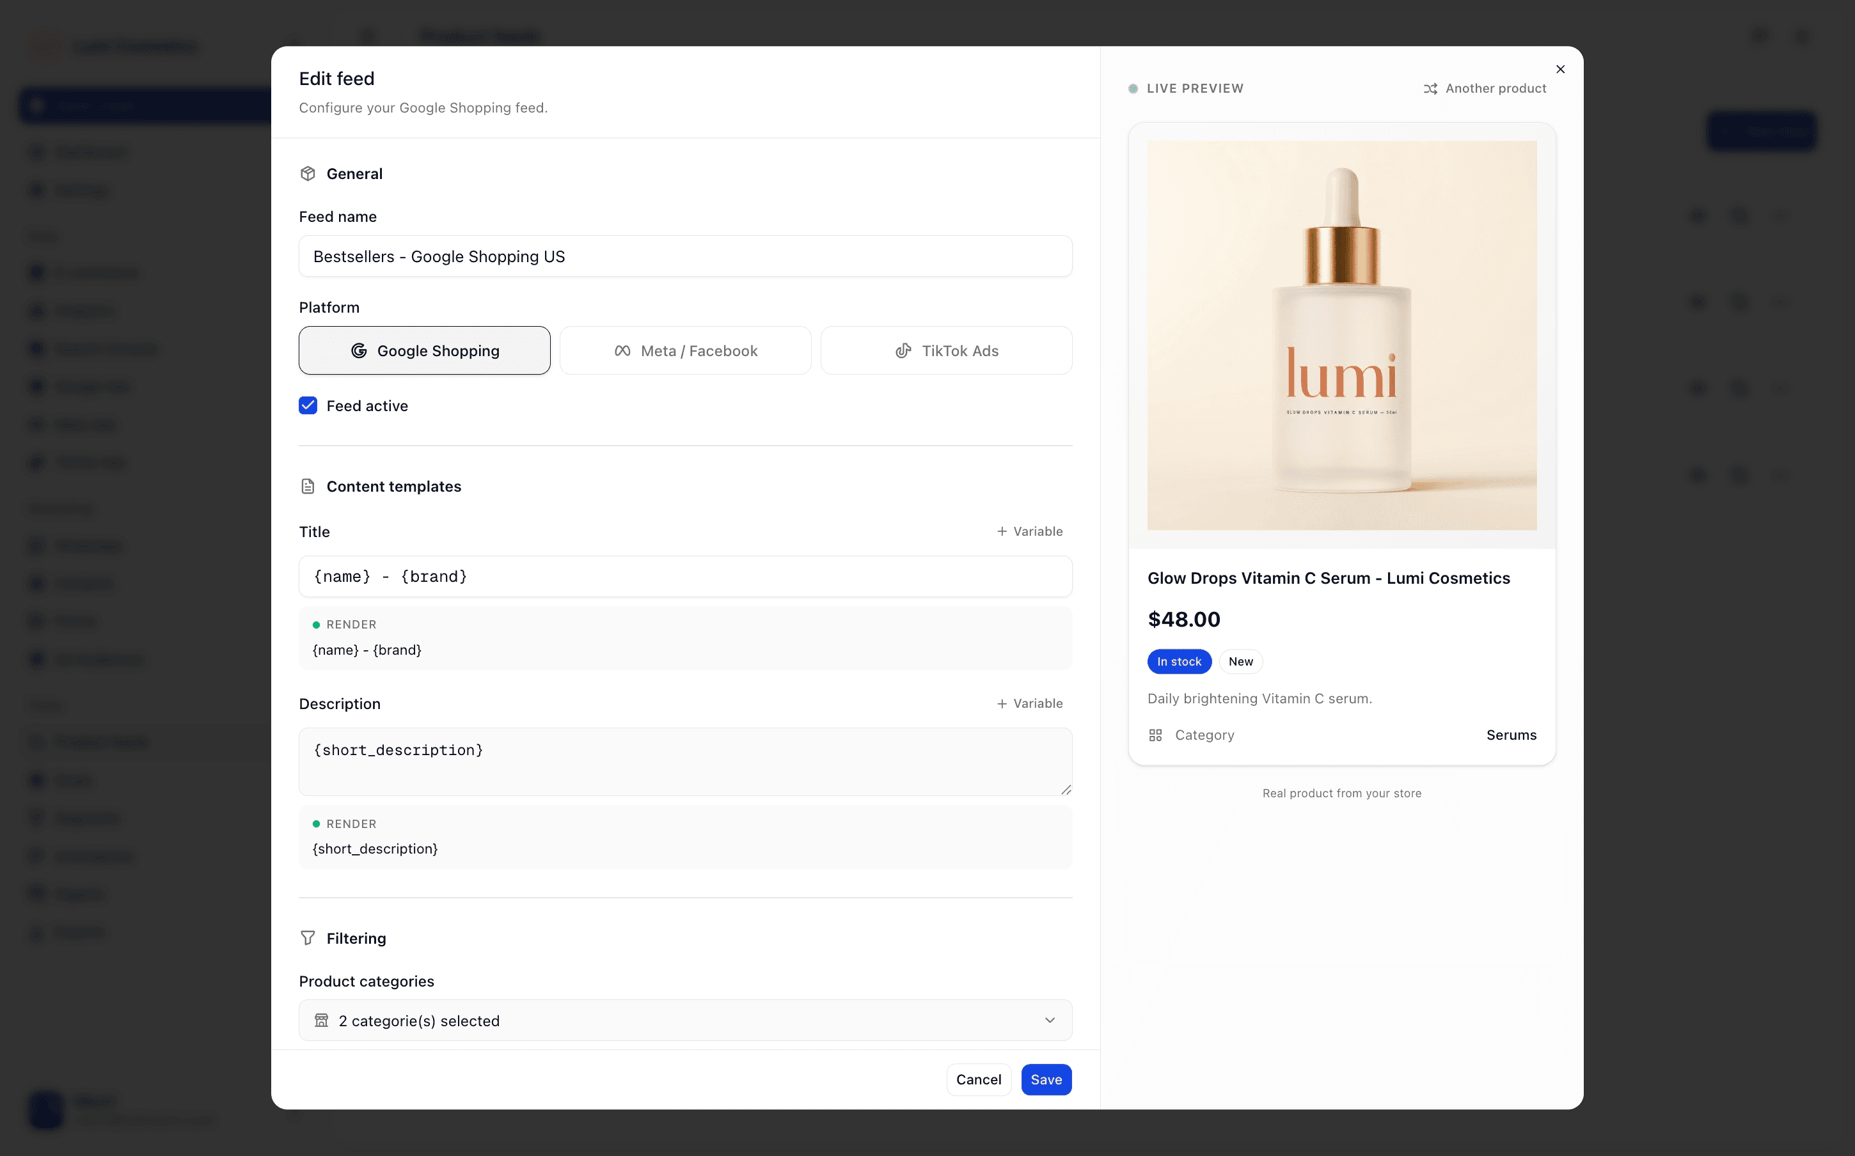Switch platform to TikTok Ads
The width and height of the screenshot is (1855, 1156).
pos(946,350)
